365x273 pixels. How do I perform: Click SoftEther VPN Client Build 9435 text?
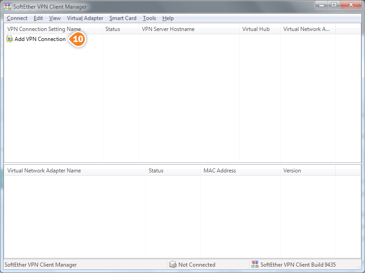(x=298, y=265)
